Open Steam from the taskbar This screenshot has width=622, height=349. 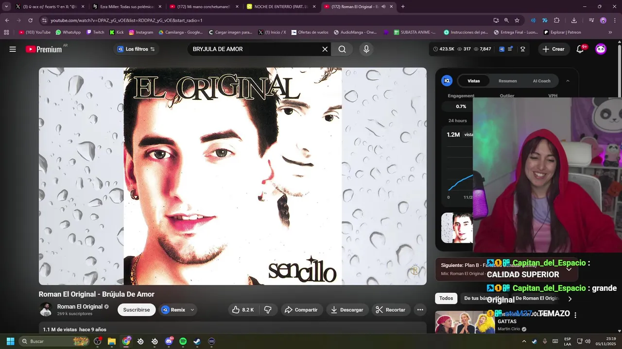197,341
